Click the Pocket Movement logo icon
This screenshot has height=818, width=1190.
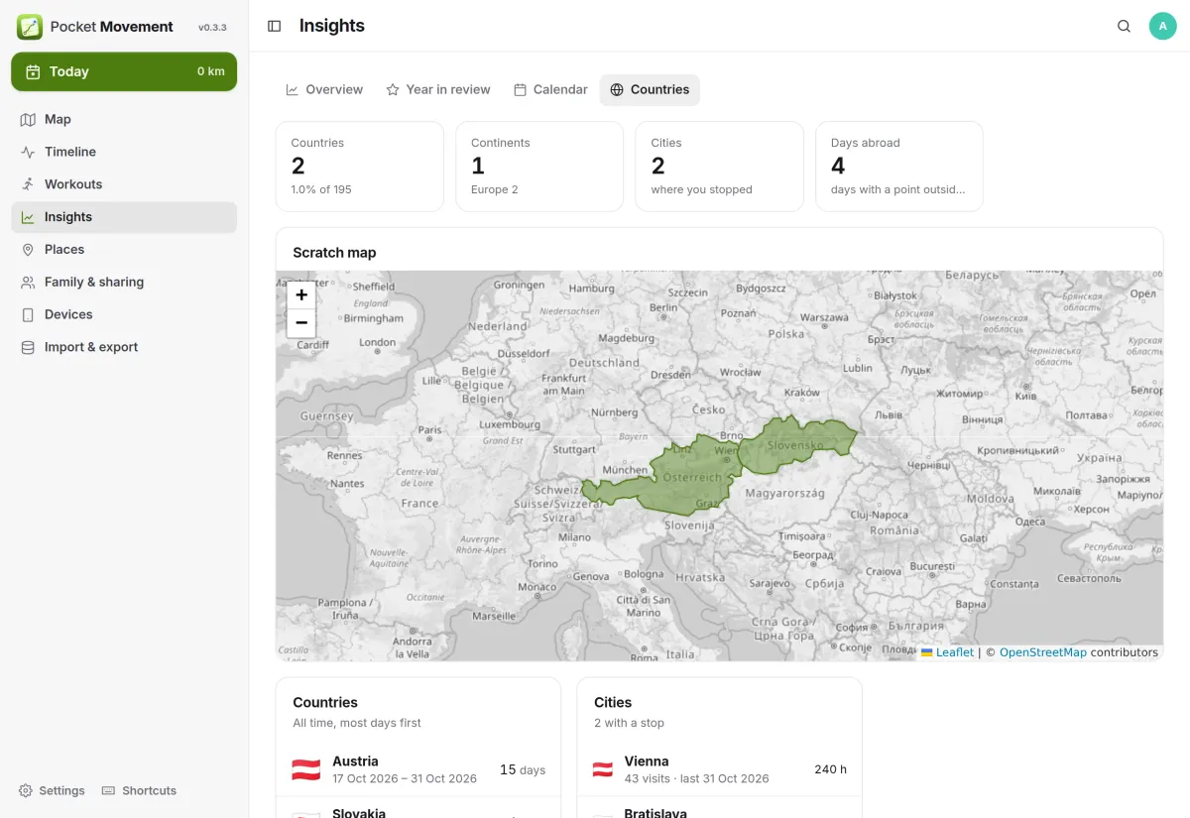tap(30, 27)
